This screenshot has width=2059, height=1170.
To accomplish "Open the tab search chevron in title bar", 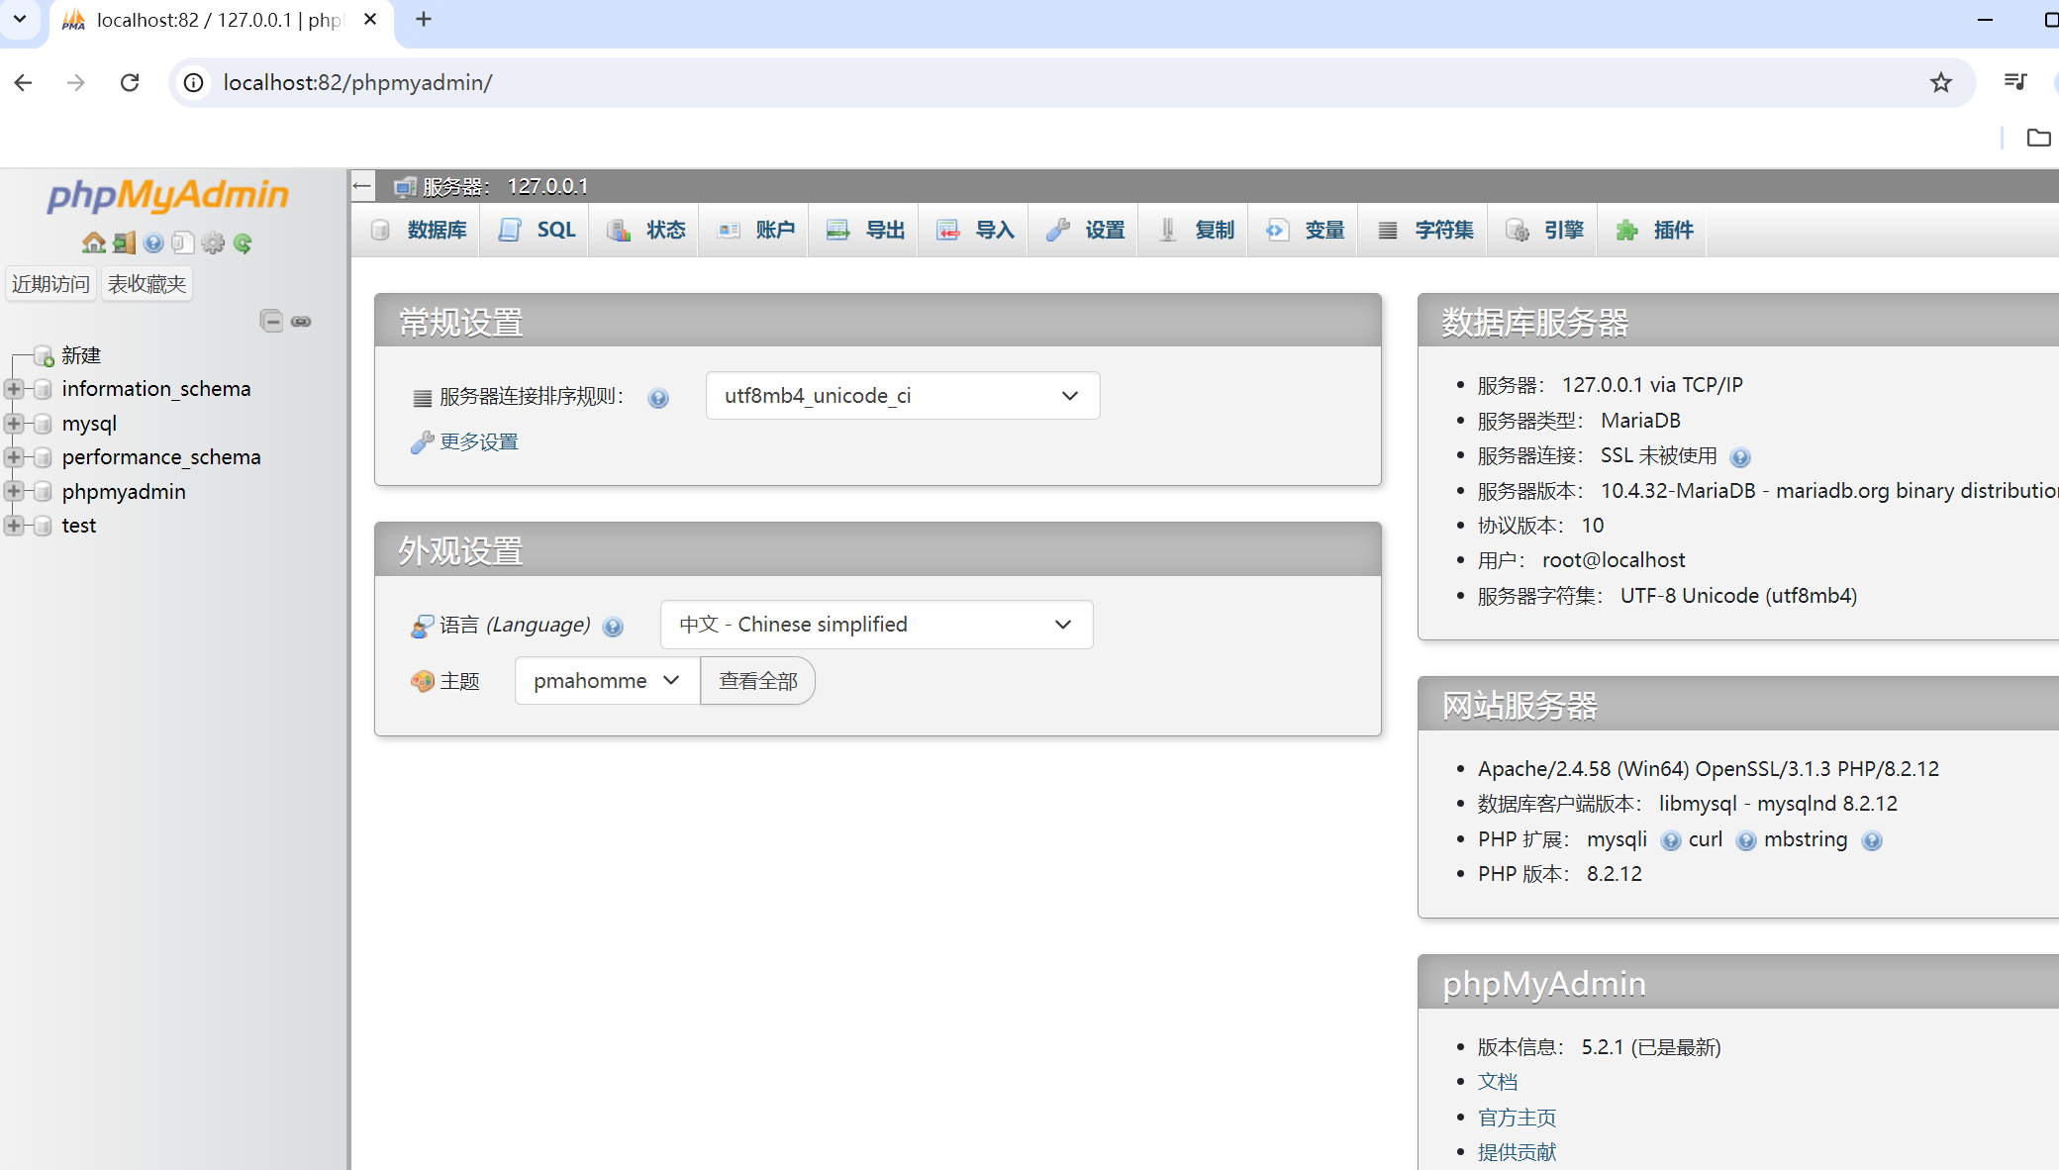I will point(20,19).
